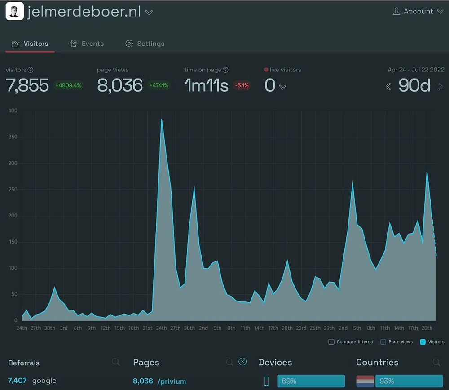The width and height of the screenshot is (449, 390).
Task: Go to the previous 90d period
Action: point(388,87)
